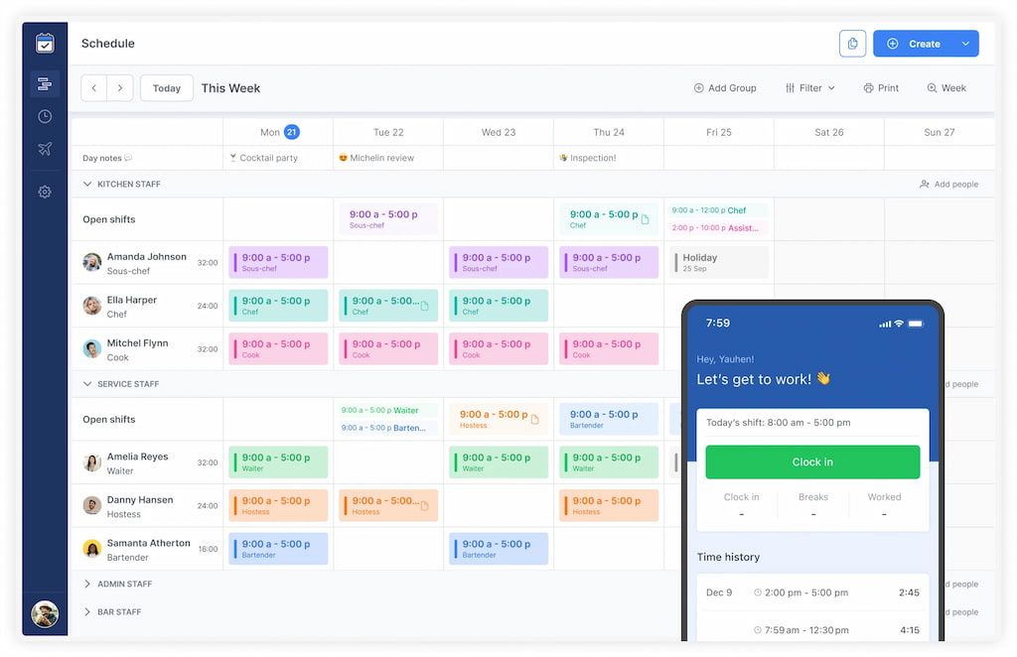Select the Sun 27 column header
The image size is (1017, 657).
pyautogui.click(x=940, y=132)
